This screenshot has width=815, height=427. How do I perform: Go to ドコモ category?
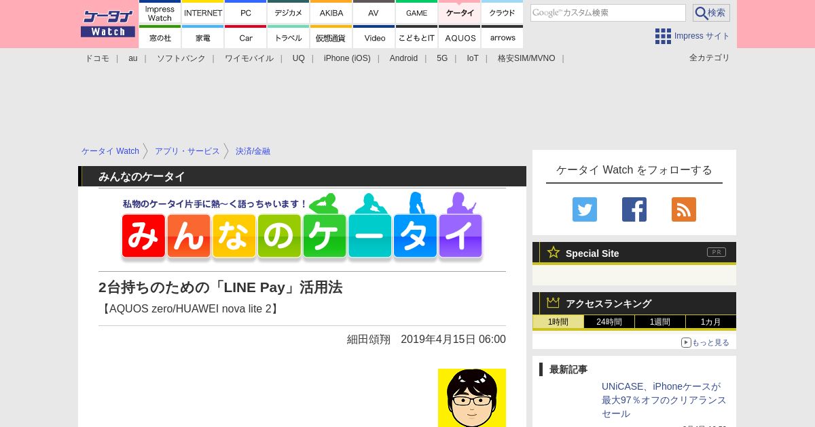click(97, 58)
